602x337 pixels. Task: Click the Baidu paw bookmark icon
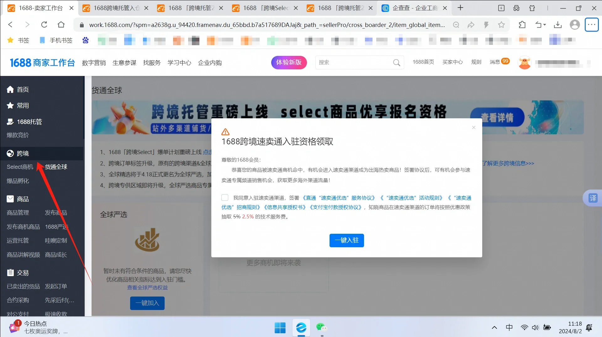[86, 40]
